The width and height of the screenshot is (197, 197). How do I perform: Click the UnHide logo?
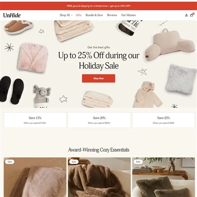(x=12, y=15)
